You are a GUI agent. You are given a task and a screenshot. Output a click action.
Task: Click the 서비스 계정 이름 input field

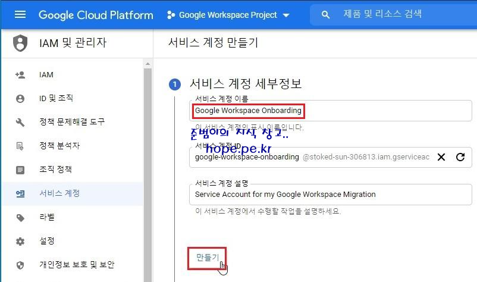coord(330,111)
